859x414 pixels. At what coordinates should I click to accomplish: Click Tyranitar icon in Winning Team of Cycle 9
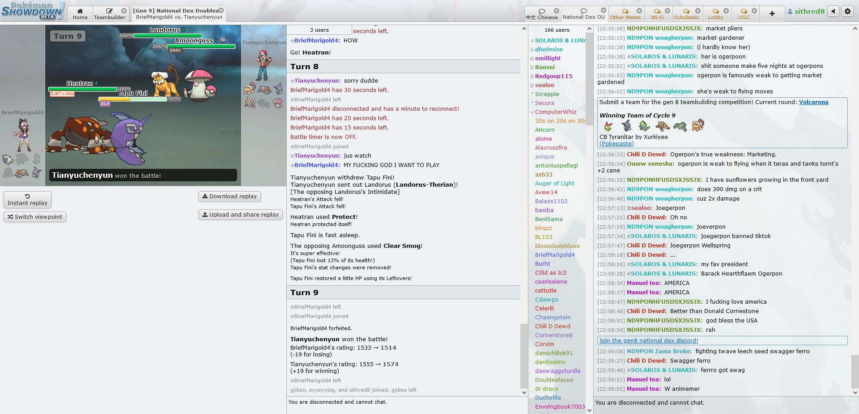[x=644, y=126]
